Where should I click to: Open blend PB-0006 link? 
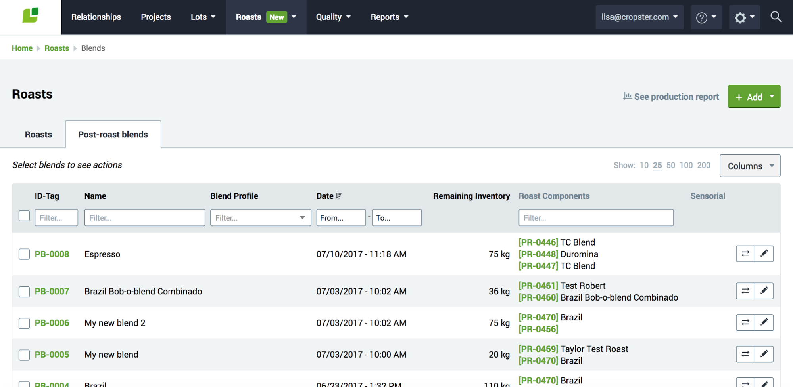coord(52,323)
